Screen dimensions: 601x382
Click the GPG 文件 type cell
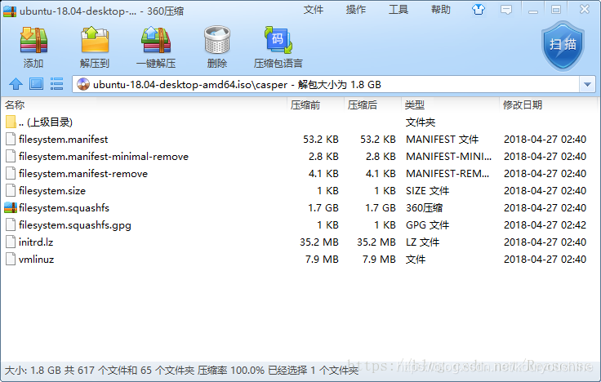point(427,225)
